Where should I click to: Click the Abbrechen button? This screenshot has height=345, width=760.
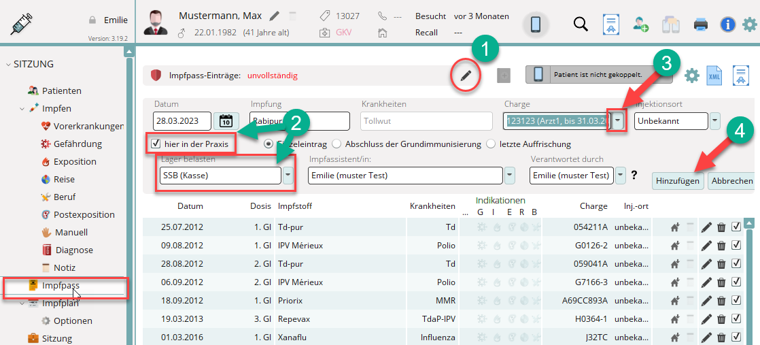pyautogui.click(x=733, y=181)
